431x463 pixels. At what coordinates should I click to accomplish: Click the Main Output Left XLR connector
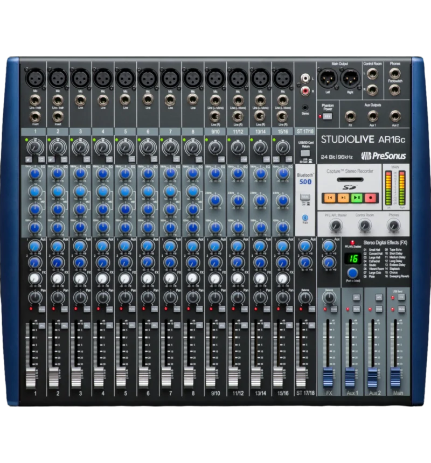click(328, 79)
